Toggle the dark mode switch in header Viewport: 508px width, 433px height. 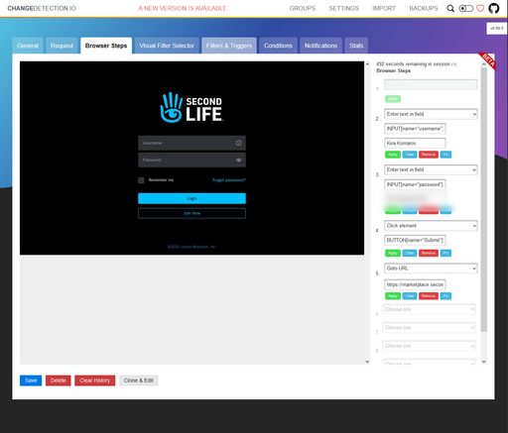click(466, 8)
